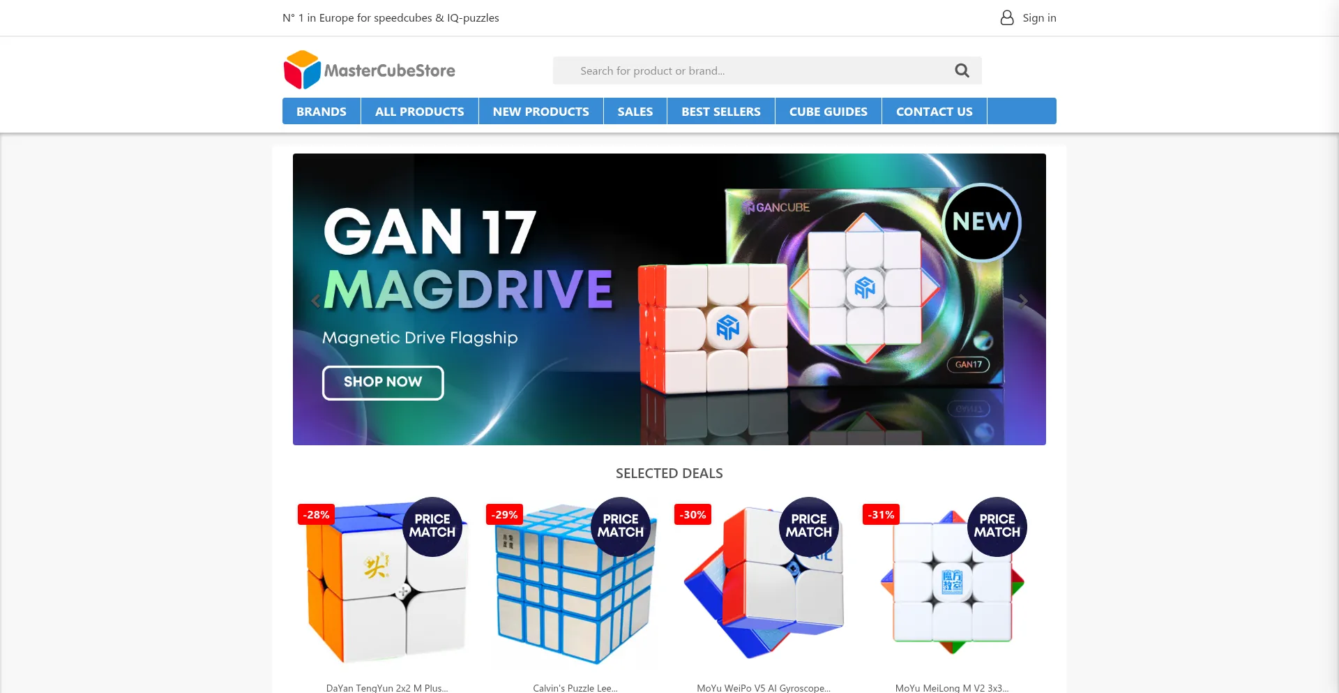Open Cube Guides menu
Screen dimensions: 1339x693
click(829, 111)
